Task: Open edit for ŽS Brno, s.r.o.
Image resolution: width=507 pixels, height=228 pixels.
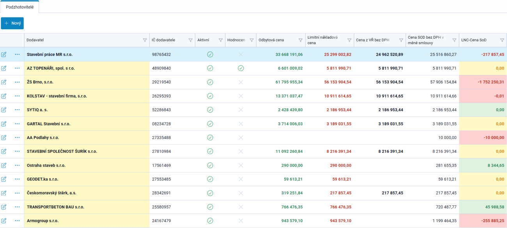Action: [4, 82]
